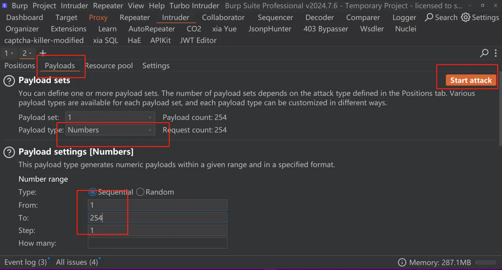This screenshot has width=502, height=270.
Task: Click the memory usage bar
Action: coord(486,262)
